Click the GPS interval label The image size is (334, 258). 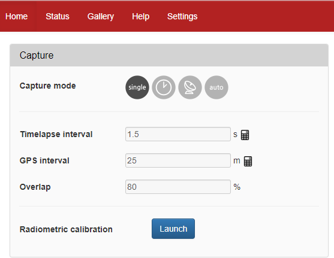pyautogui.click(x=44, y=160)
